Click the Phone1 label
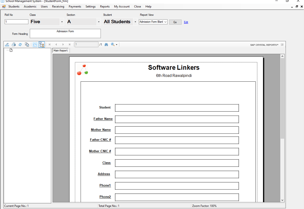This screenshot has height=209, width=304. [105, 185]
